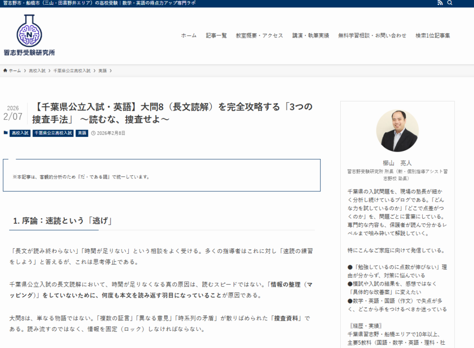Open 無料学習相談・お問い合わせ page
Viewport: 474px width, 348px height.
[372, 36]
